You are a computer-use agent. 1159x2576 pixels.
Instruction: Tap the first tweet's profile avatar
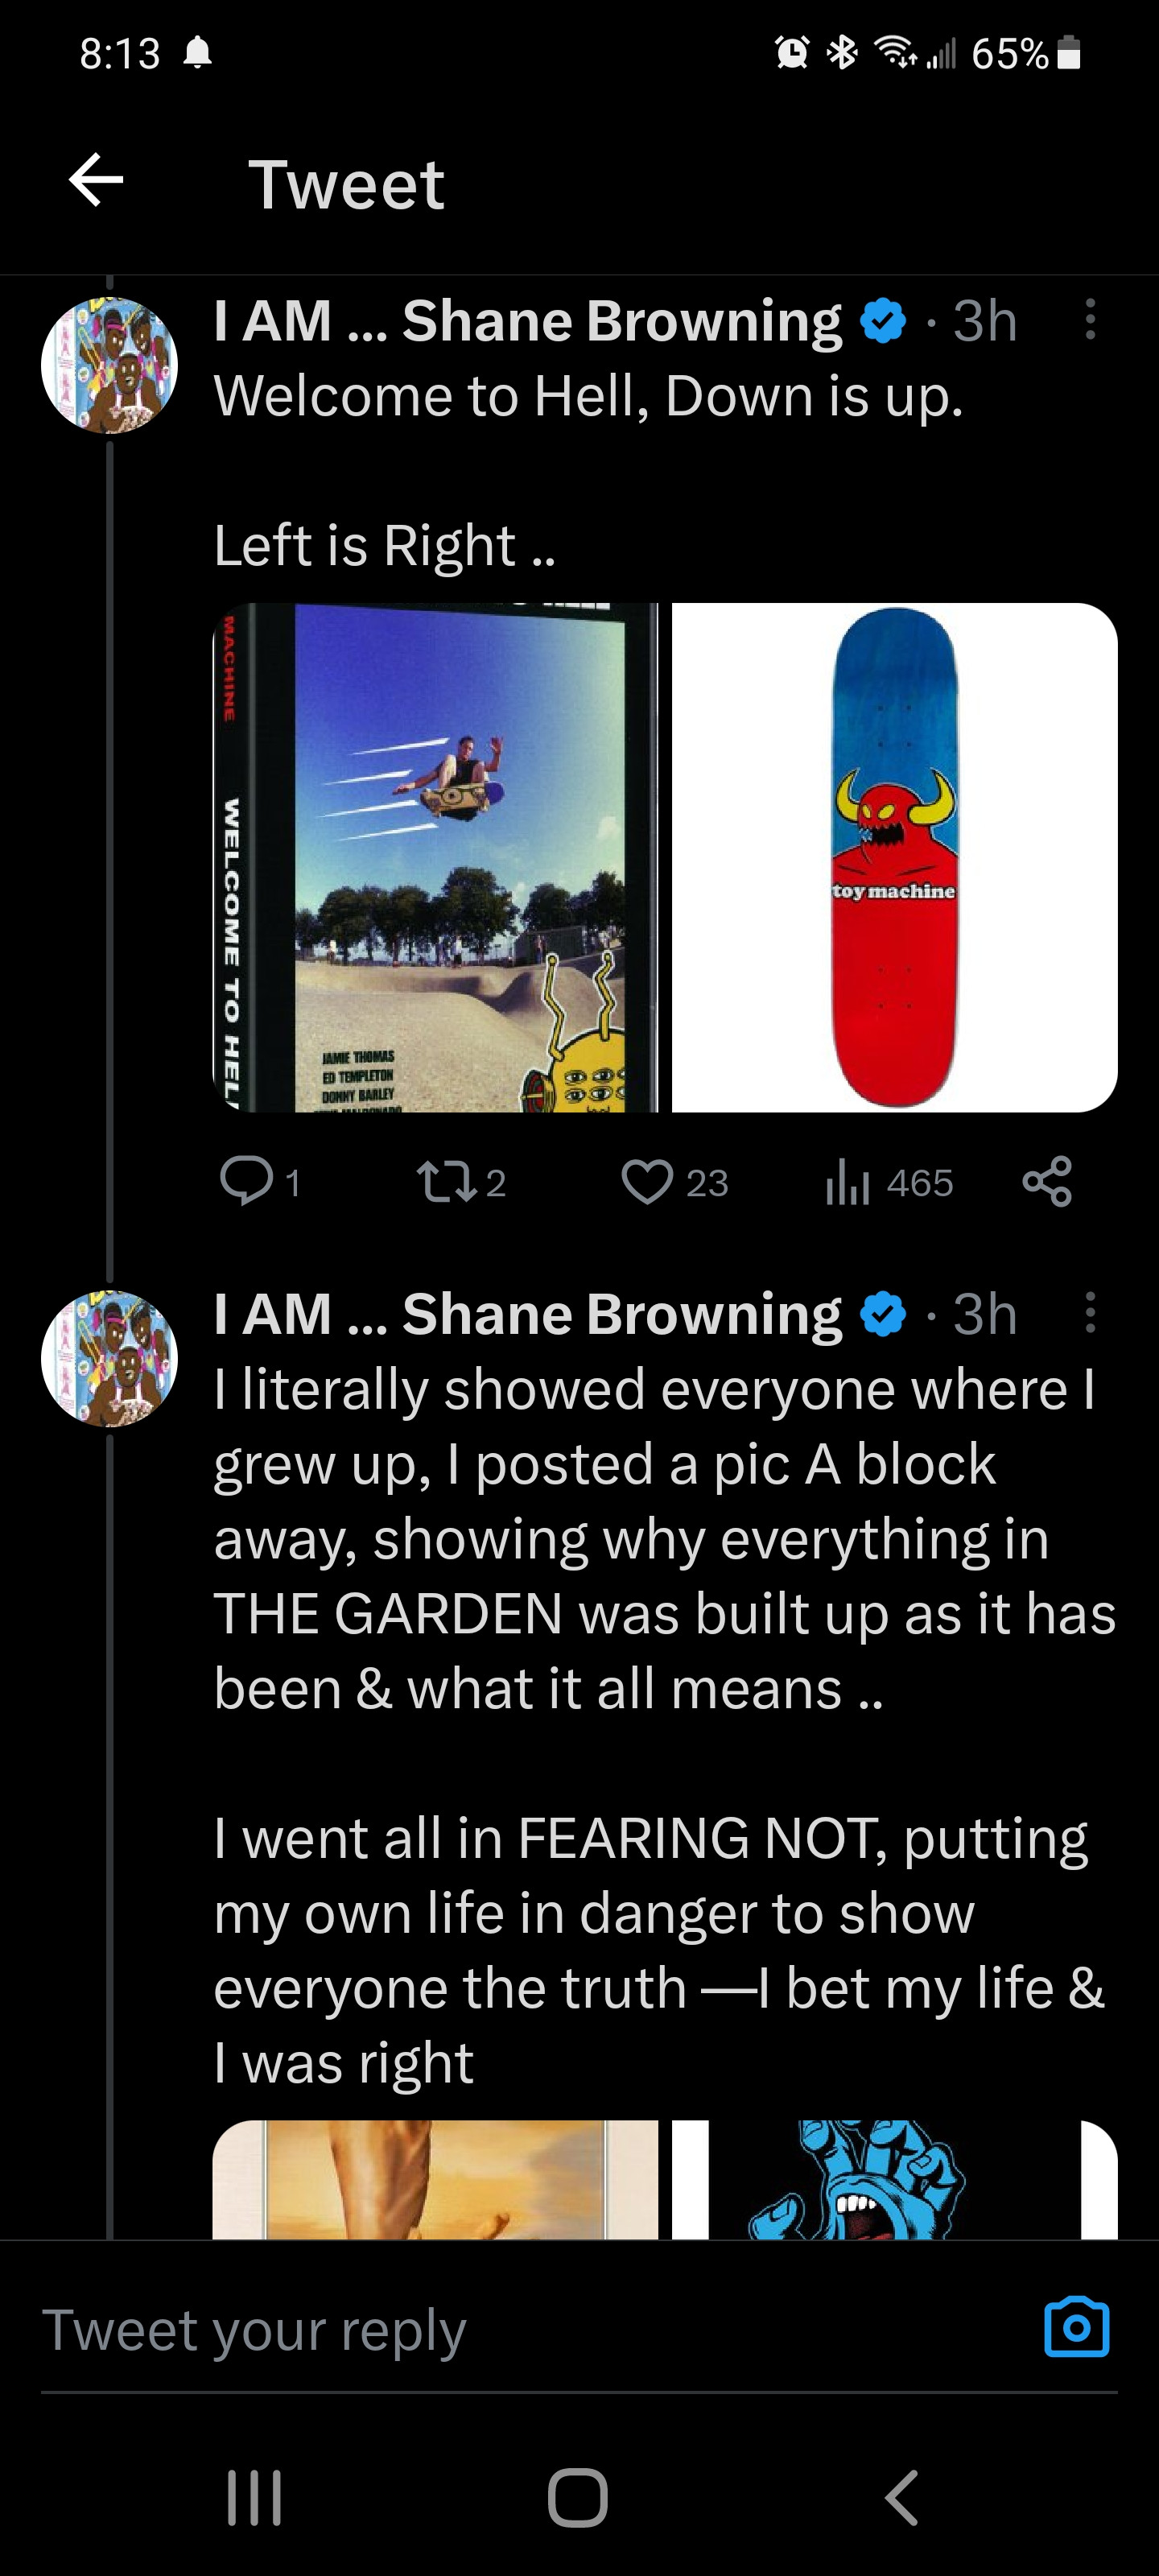[x=109, y=365]
